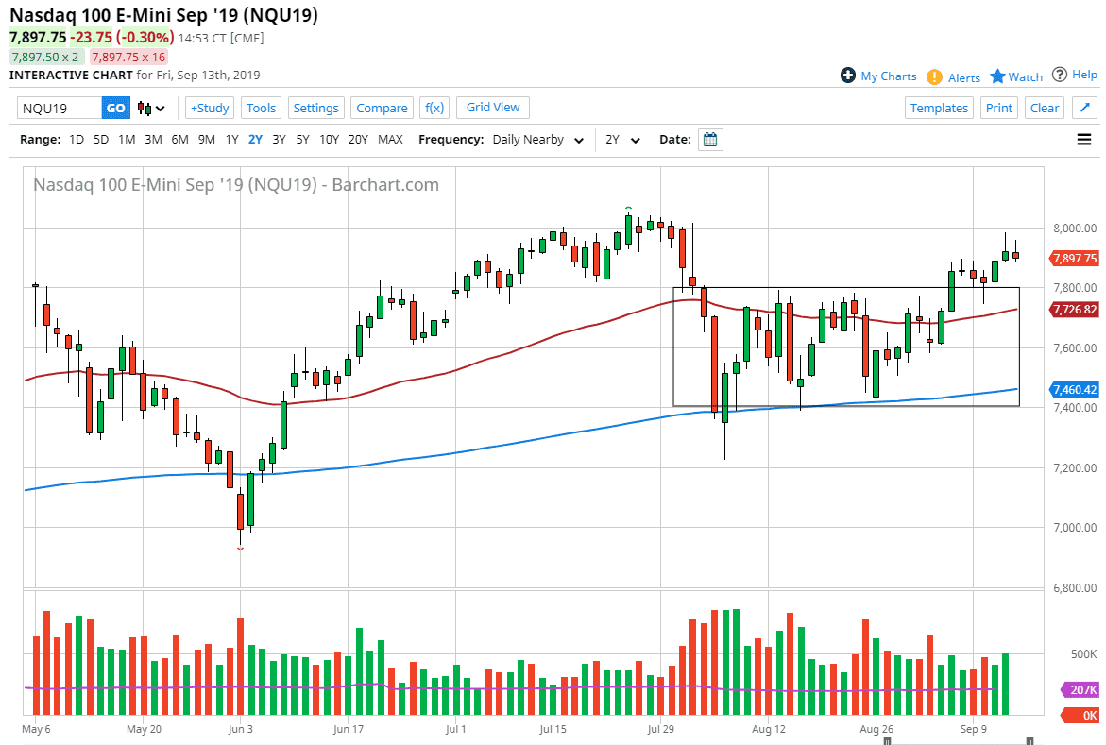This screenshot has width=1106, height=745.
Task: Select the MAX range option
Action: tap(390, 139)
